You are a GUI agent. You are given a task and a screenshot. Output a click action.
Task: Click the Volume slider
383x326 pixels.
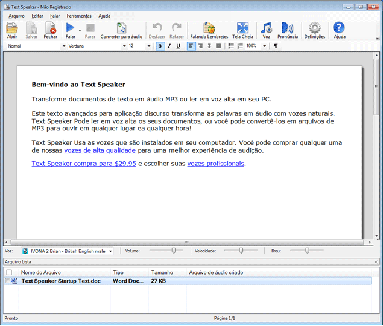coord(166,250)
